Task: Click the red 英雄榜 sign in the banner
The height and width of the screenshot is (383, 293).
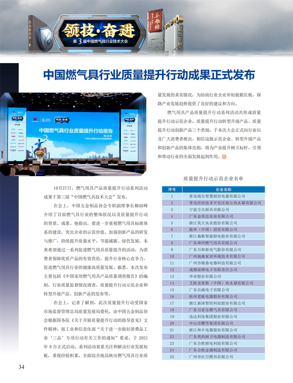Action: pos(155,21)
